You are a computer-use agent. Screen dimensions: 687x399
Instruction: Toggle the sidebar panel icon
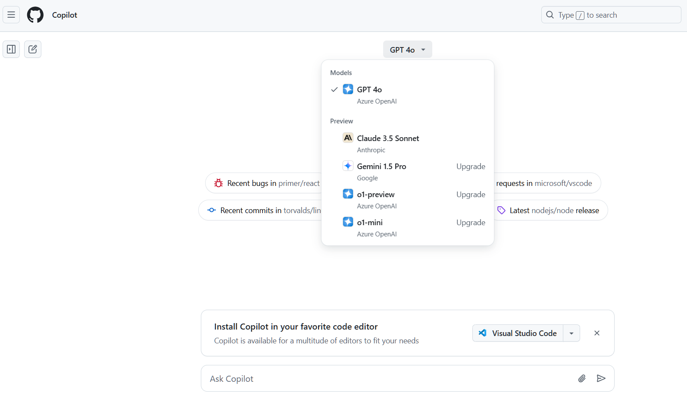(11, 49)
